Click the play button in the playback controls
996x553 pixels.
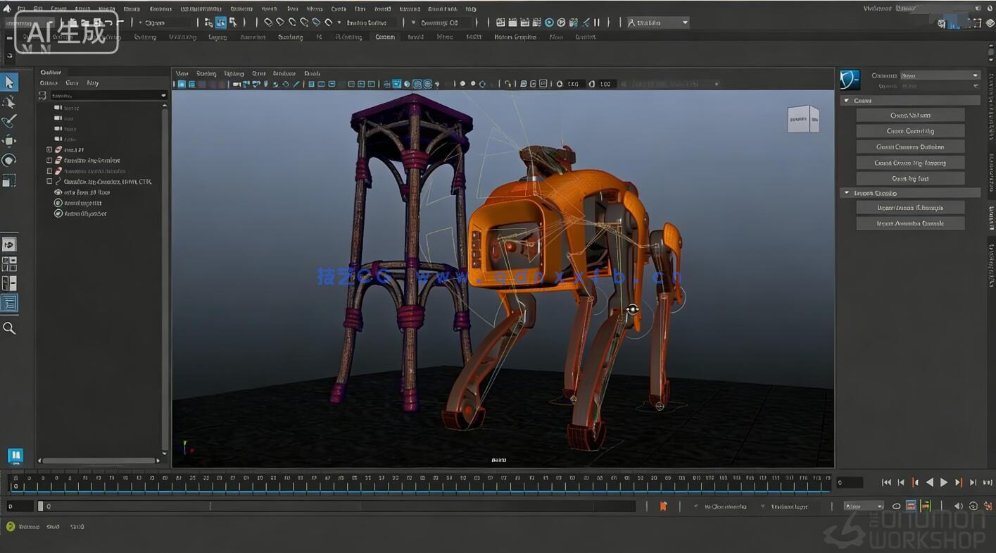click(944, 482)
